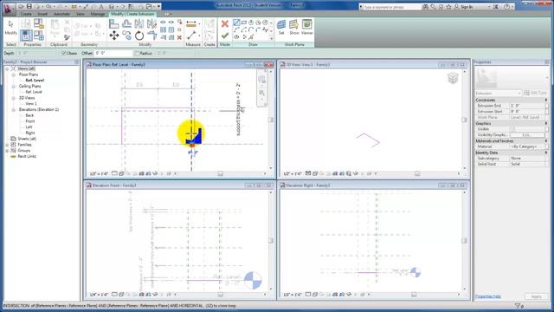Click the Modify arrow tool
Image resolution: width=554 pixels, height=312 pixels.
point(11,28)
